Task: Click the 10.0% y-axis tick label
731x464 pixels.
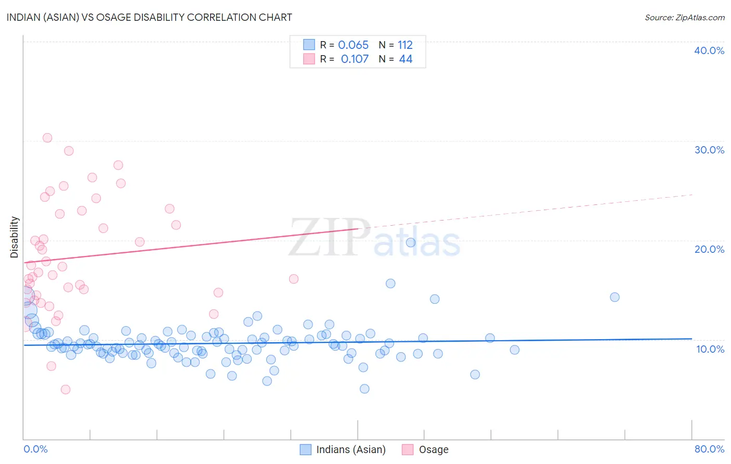Action: coord(710,349)
